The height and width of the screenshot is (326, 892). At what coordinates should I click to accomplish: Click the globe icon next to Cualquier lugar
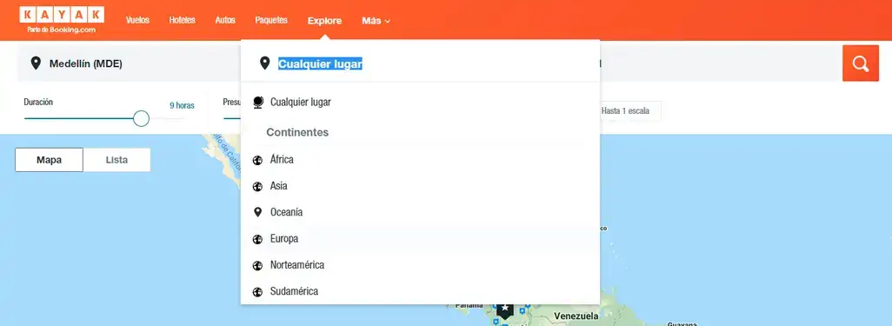coord(258,103)
